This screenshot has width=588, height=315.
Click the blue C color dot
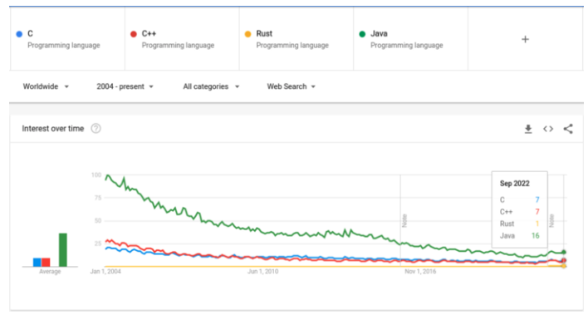[19, 34]
